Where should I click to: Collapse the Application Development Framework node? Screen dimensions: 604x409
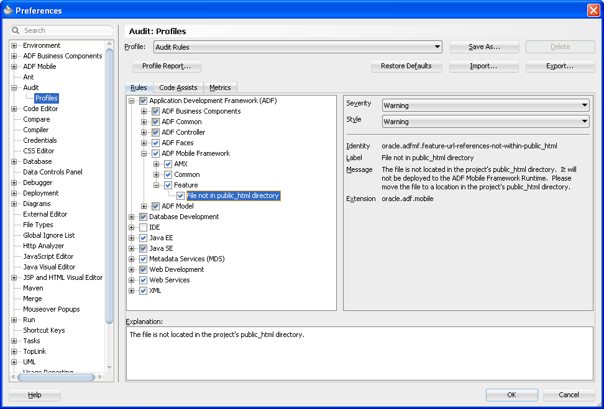(x=131, y=101)
